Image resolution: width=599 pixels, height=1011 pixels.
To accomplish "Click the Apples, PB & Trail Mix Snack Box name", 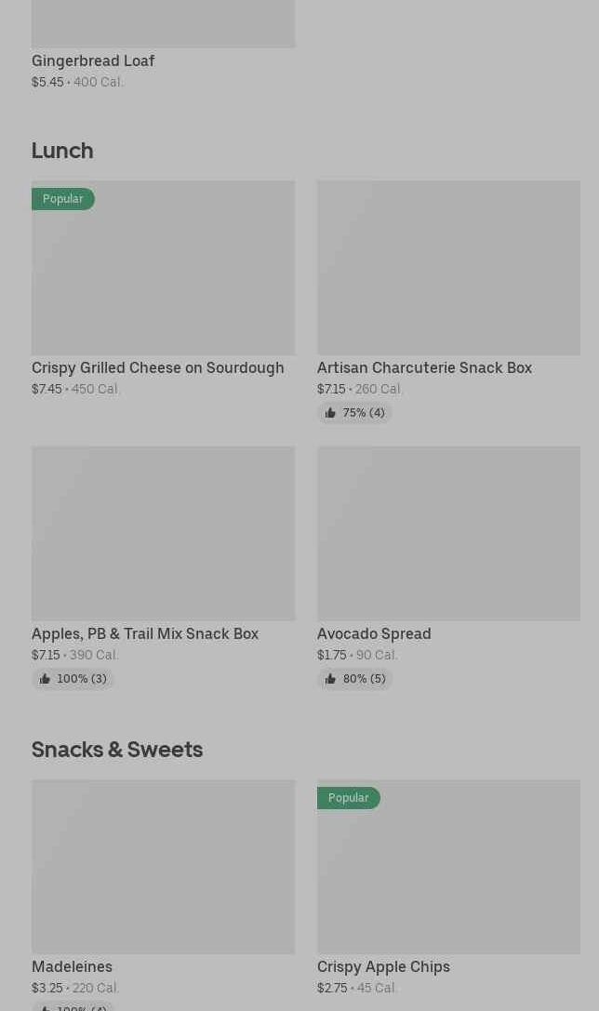I will pyautogui.click(x=145, y=633).
